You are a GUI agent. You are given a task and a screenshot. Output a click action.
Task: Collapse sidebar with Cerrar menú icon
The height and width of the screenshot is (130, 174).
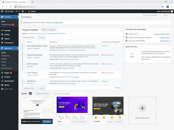[2, 89]
